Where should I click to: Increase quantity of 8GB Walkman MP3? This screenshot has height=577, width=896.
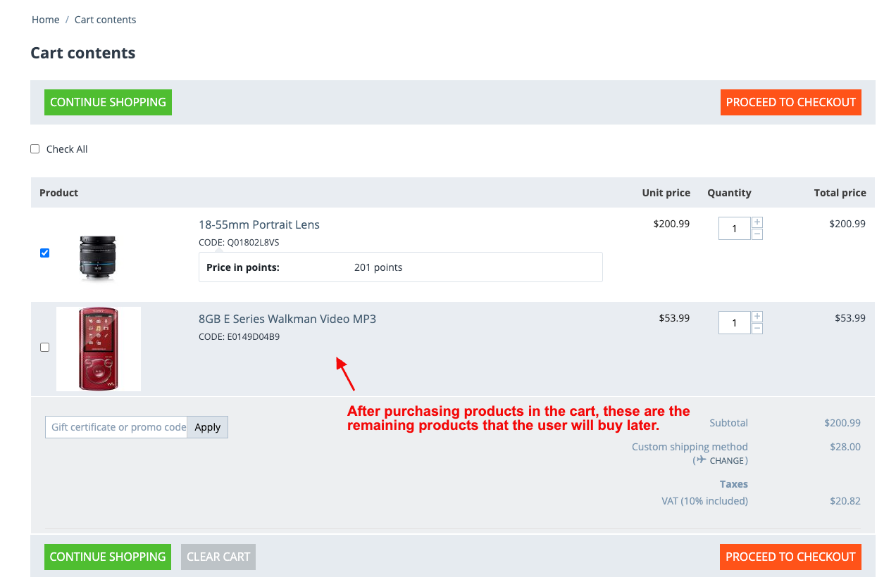pos(757,317)
